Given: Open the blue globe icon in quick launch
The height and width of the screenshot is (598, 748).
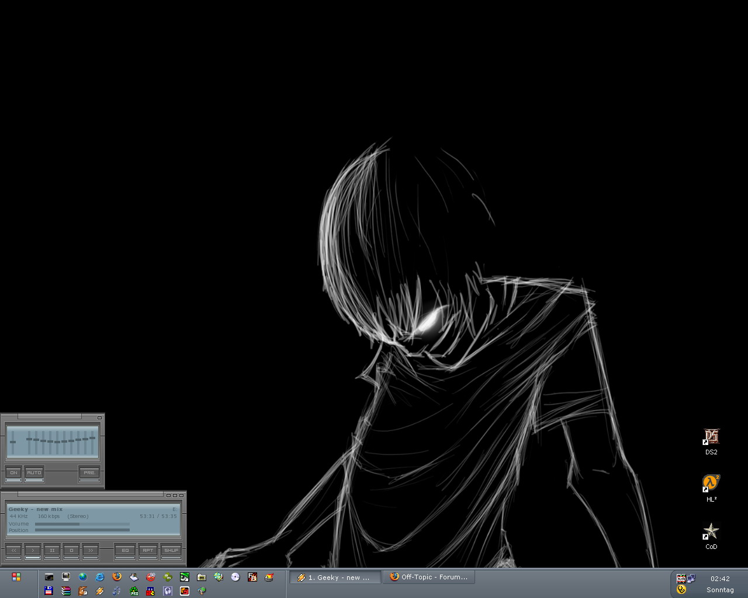Looking at the screenshot, I should [83, 577].
